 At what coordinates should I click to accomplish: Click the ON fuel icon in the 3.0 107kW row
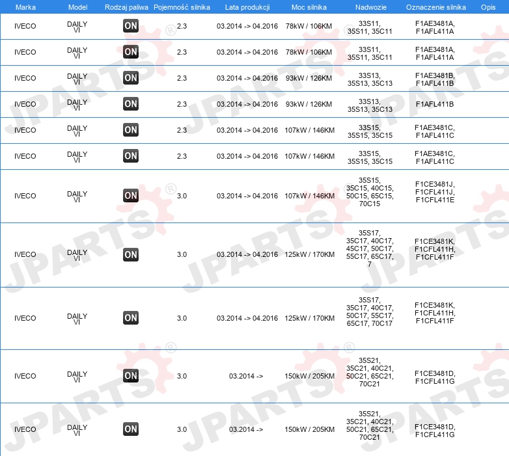[130, 196]
